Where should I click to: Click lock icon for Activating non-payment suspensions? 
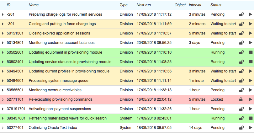click(241, 109)
